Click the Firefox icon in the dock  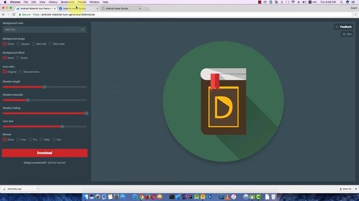(147, 197)
